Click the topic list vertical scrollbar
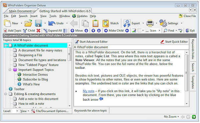Screen dimensions: 200x123 click(x=70, y=54)
